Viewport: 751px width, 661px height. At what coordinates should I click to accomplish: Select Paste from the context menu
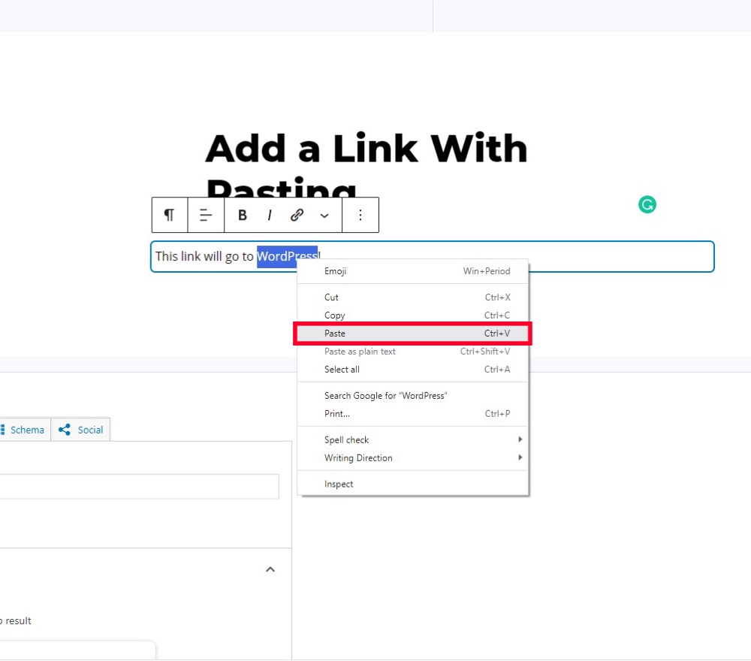pos(335,333)
